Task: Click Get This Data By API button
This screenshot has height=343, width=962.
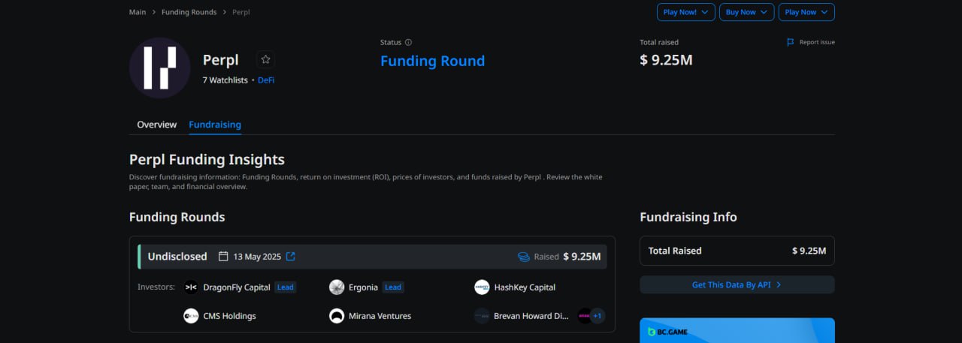Action: click(737, 284)
